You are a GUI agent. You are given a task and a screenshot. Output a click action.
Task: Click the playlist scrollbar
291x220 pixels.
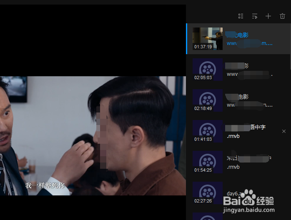[290, 46]
